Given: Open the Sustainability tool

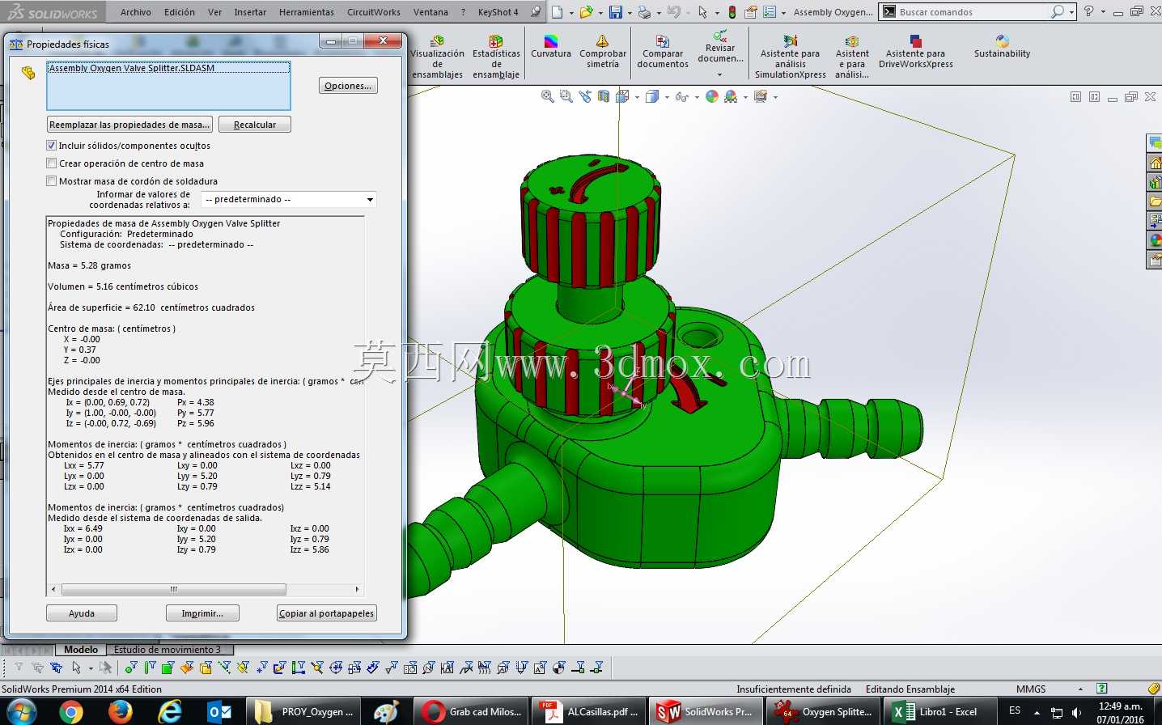Looking at the screenshot, I should tap(1002, 47).
